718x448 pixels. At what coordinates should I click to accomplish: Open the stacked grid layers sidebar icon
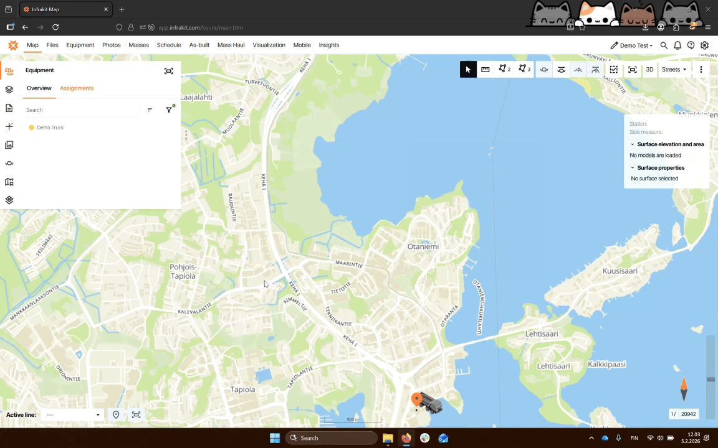pos(9,200)
